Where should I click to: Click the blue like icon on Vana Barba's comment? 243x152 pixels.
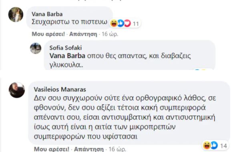120,23
